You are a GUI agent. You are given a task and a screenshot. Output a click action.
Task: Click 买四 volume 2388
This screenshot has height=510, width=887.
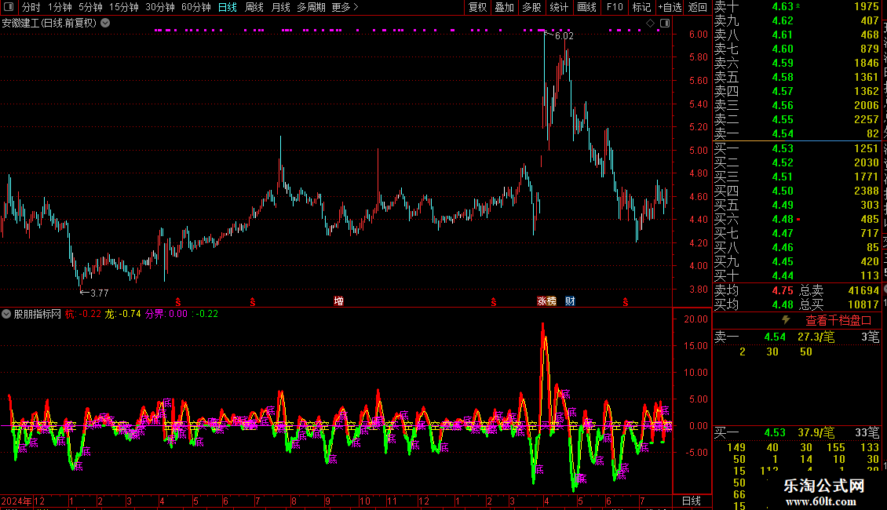(x=866, y=191)
